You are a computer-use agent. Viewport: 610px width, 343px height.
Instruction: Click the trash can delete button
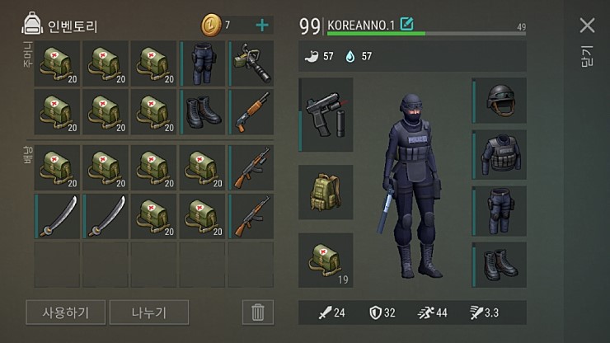click(257, 312)
